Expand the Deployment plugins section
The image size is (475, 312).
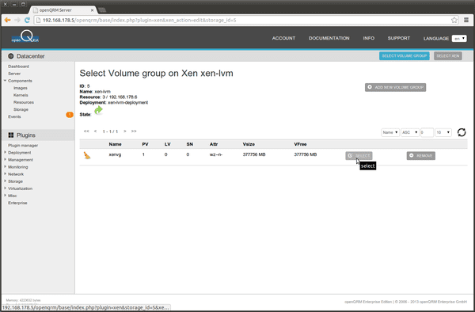[x=19, y=153]
